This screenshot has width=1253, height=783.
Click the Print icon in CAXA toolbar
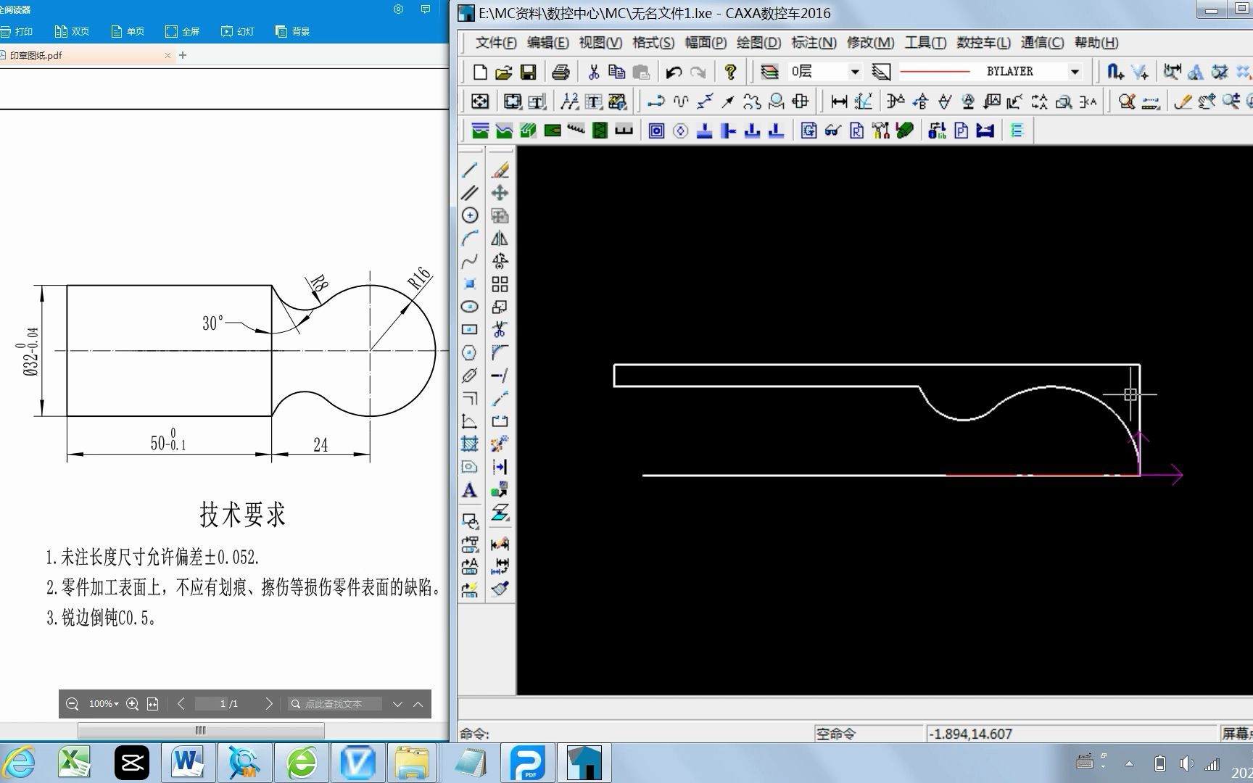click(561, 72)
